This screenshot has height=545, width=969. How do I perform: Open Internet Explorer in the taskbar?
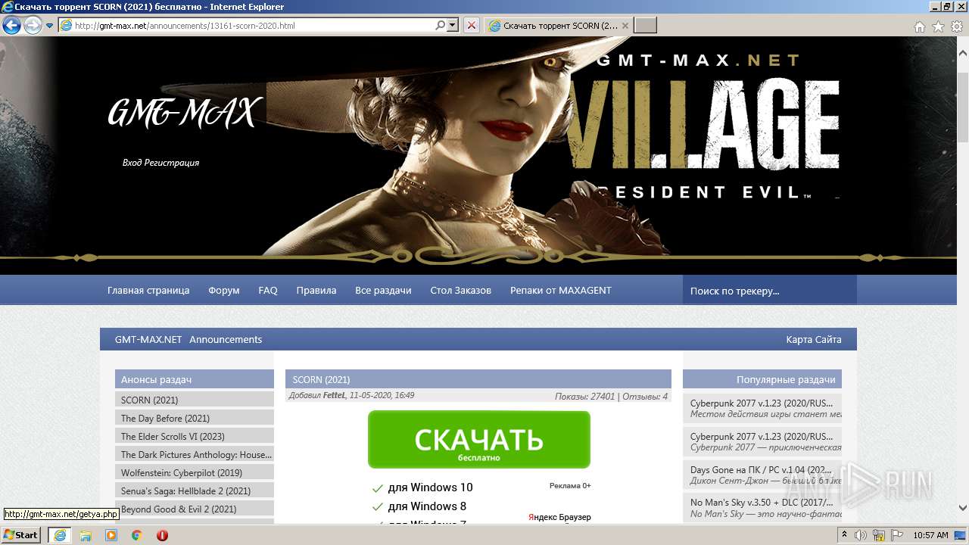[60, 535]
